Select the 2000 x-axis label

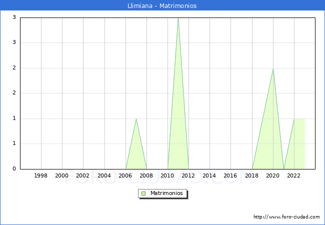(x=62, y=175)
